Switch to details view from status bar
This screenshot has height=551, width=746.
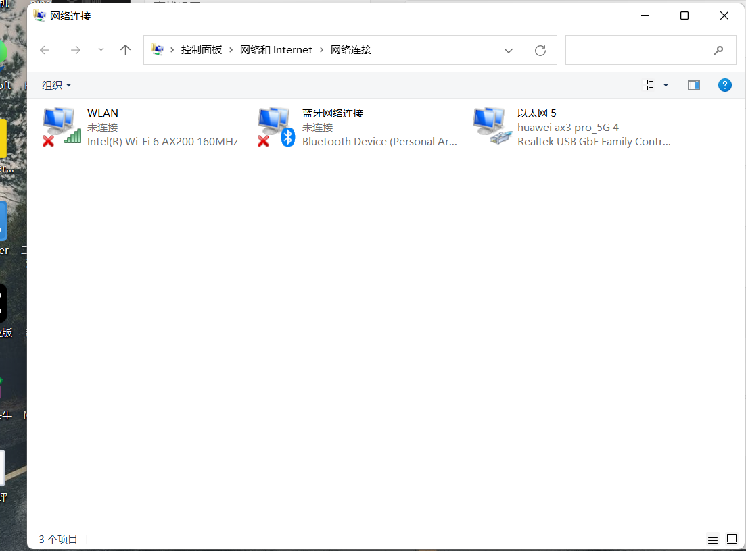pyautogui.click(x=712, y=539)
